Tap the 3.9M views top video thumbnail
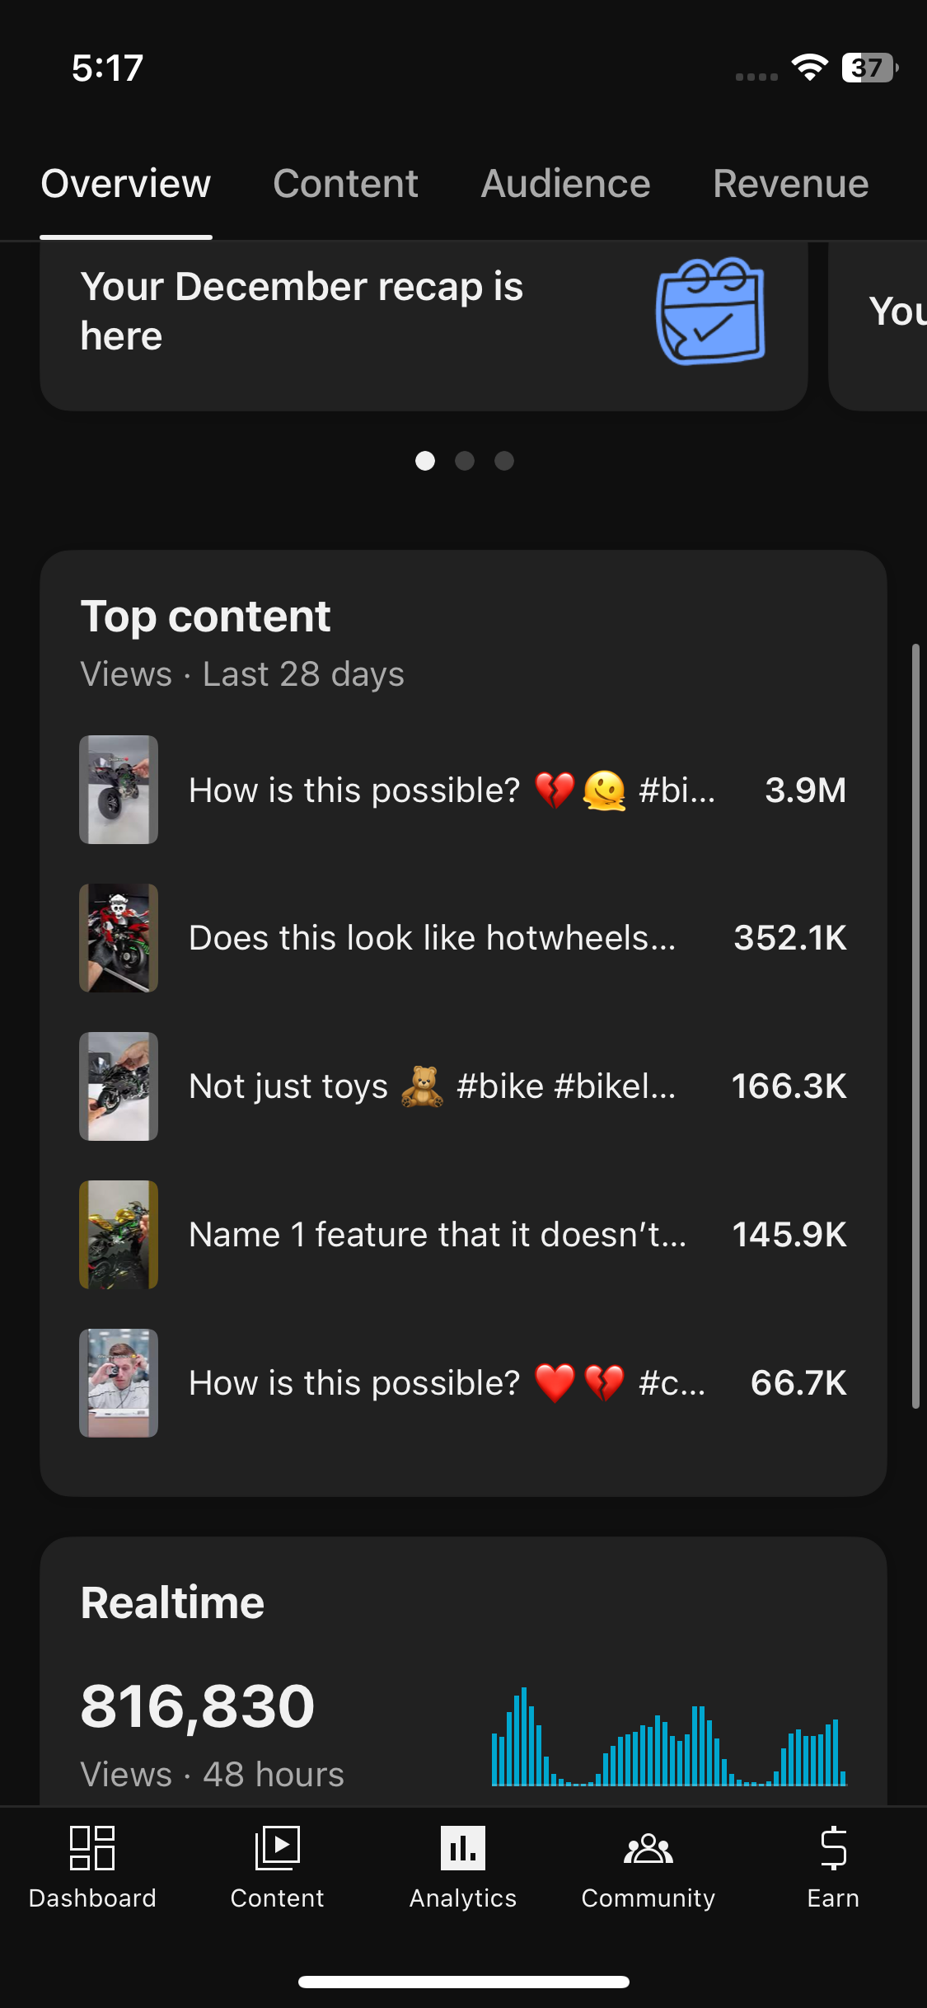The width and height of the screenshot is (927, 2008). (x=119, y=790)
